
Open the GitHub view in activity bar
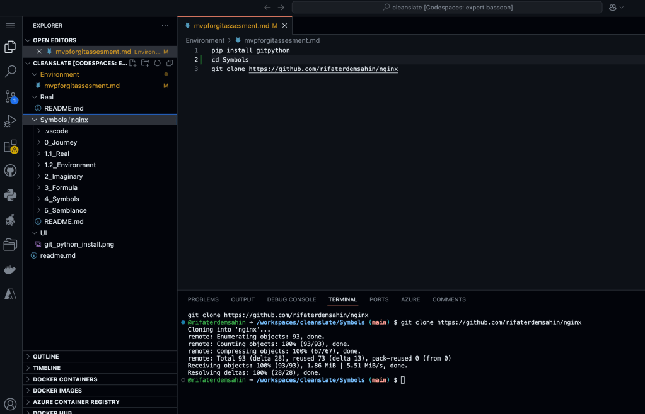click(x=10, y=171)
